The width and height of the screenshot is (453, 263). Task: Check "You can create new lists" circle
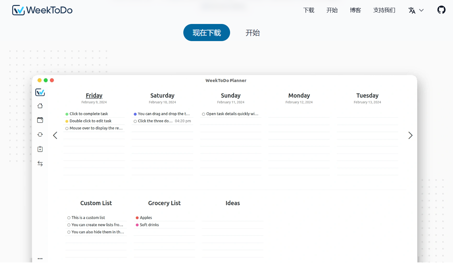69,225
